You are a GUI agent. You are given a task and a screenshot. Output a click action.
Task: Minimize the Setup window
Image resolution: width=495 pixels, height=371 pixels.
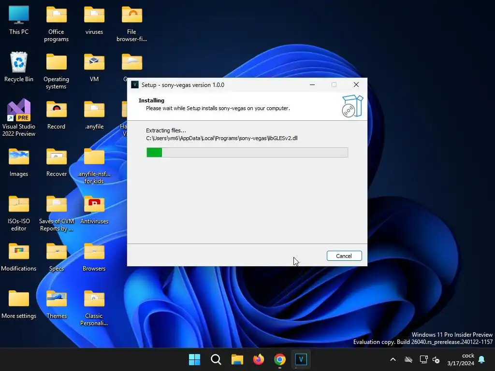point(312,85)
